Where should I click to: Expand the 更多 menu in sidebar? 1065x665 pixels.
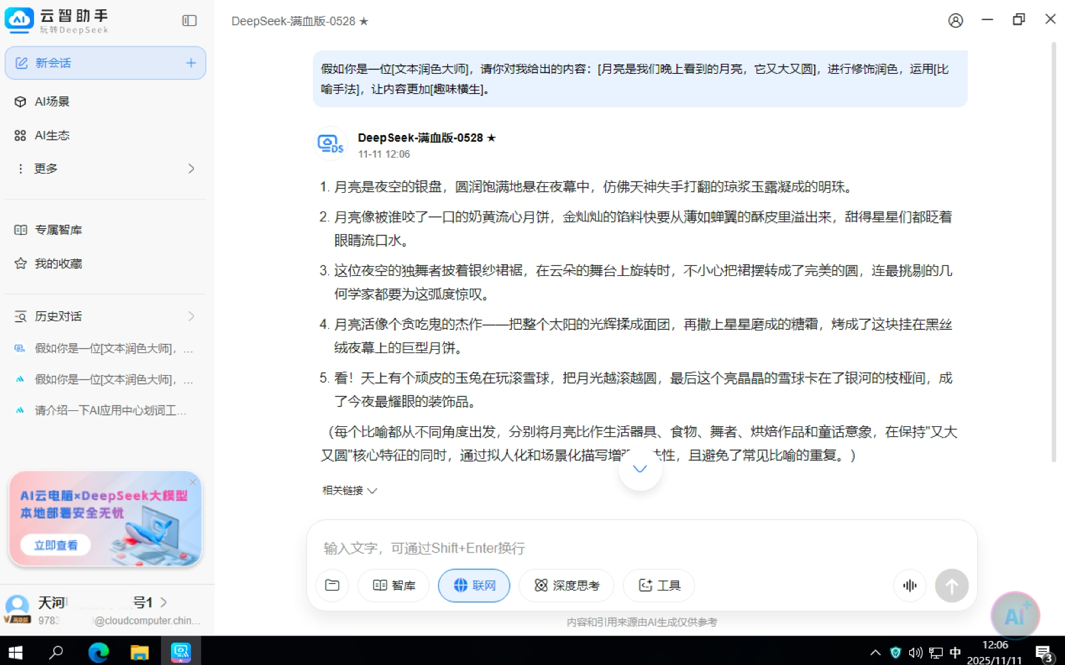click(x=105, y=169)
